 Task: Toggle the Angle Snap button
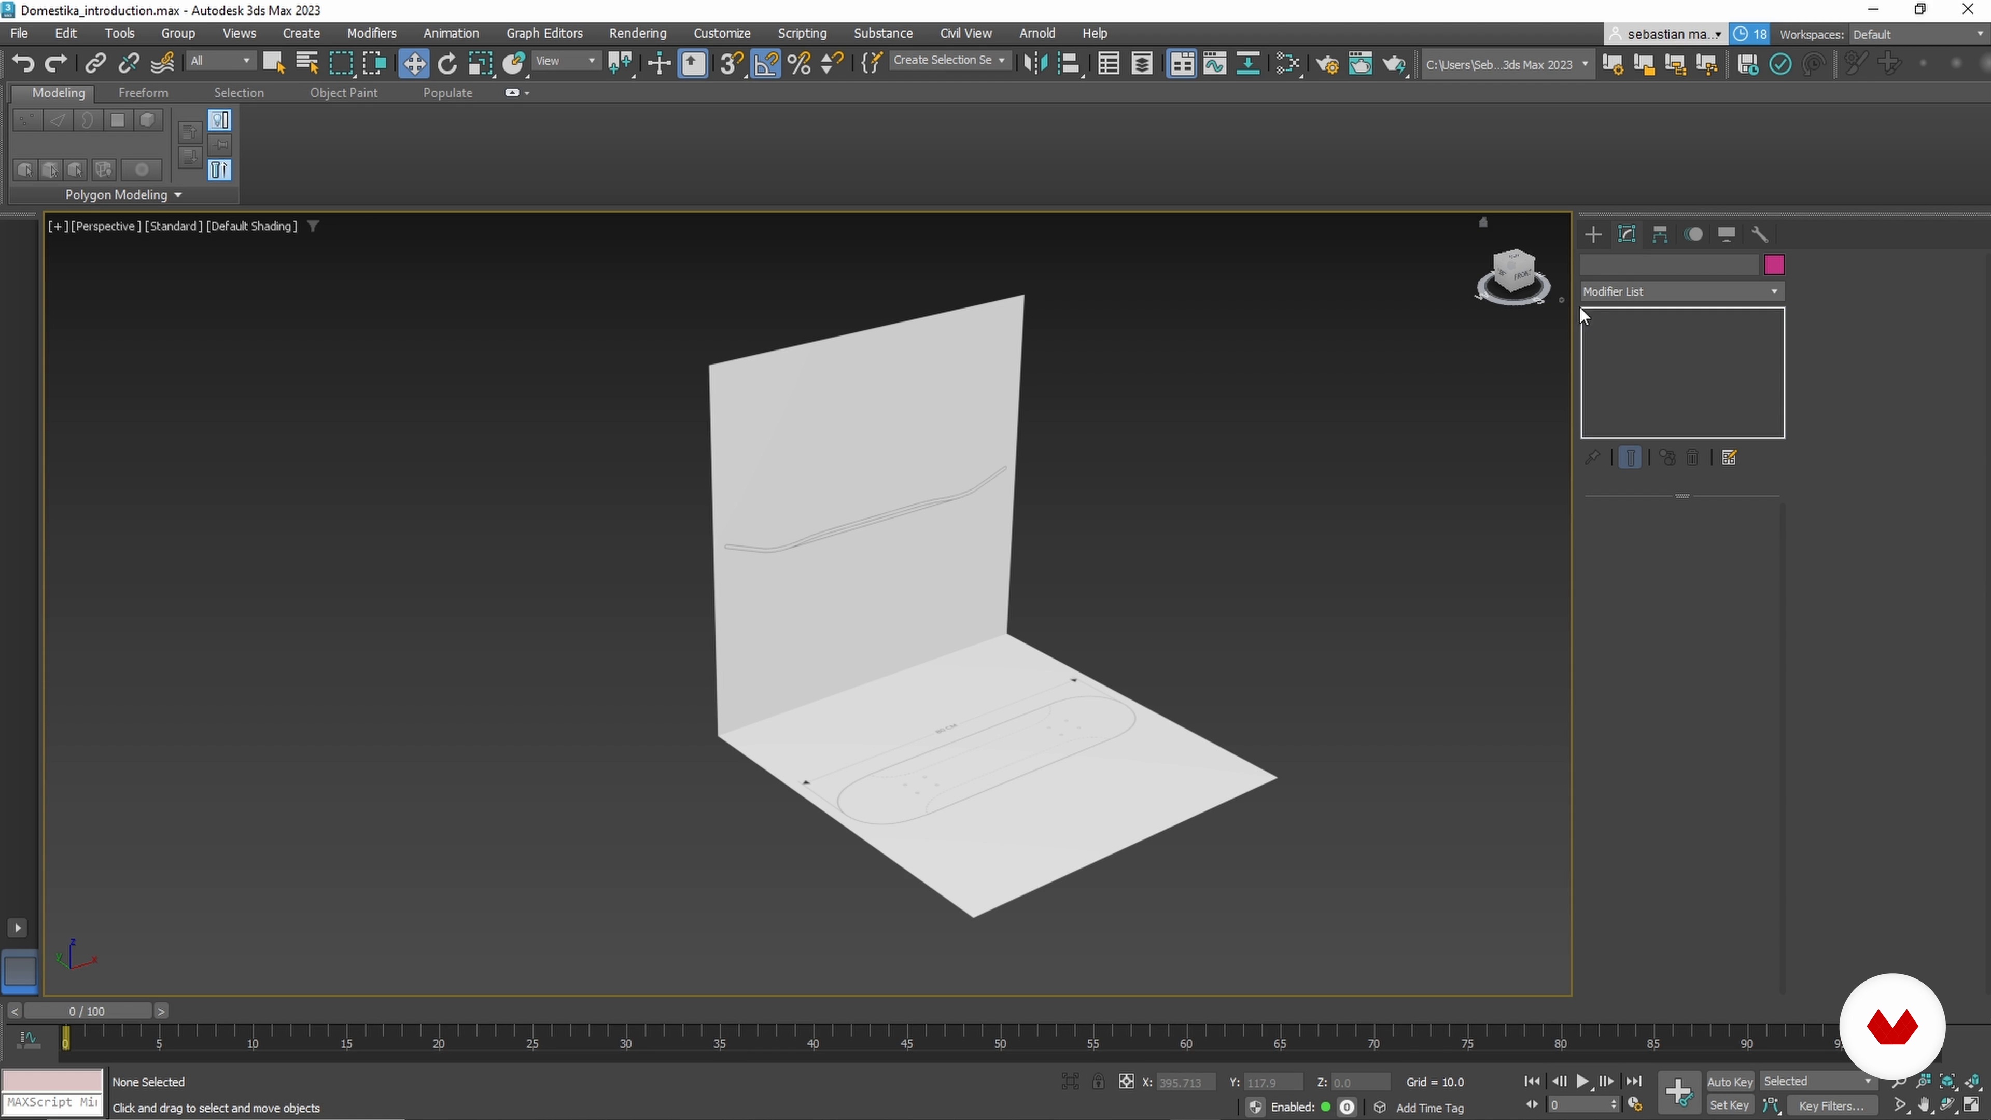click(765, 63)
